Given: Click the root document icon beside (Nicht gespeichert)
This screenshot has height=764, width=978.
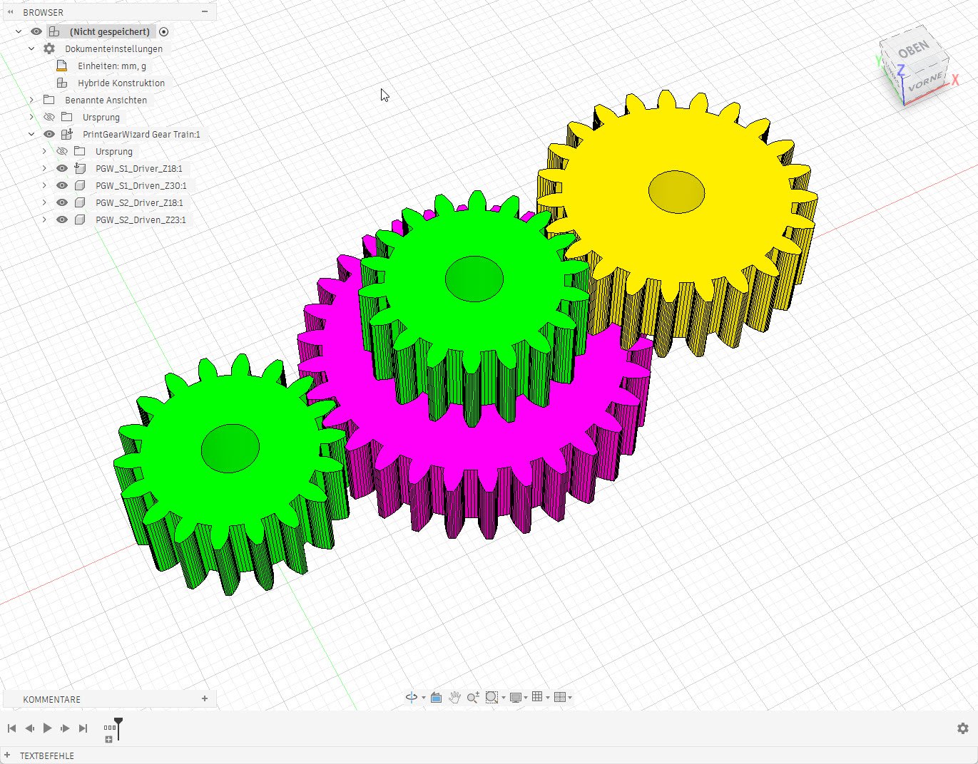Looking at the screenshot, I should pyautogui.click(x=54, y=31).
